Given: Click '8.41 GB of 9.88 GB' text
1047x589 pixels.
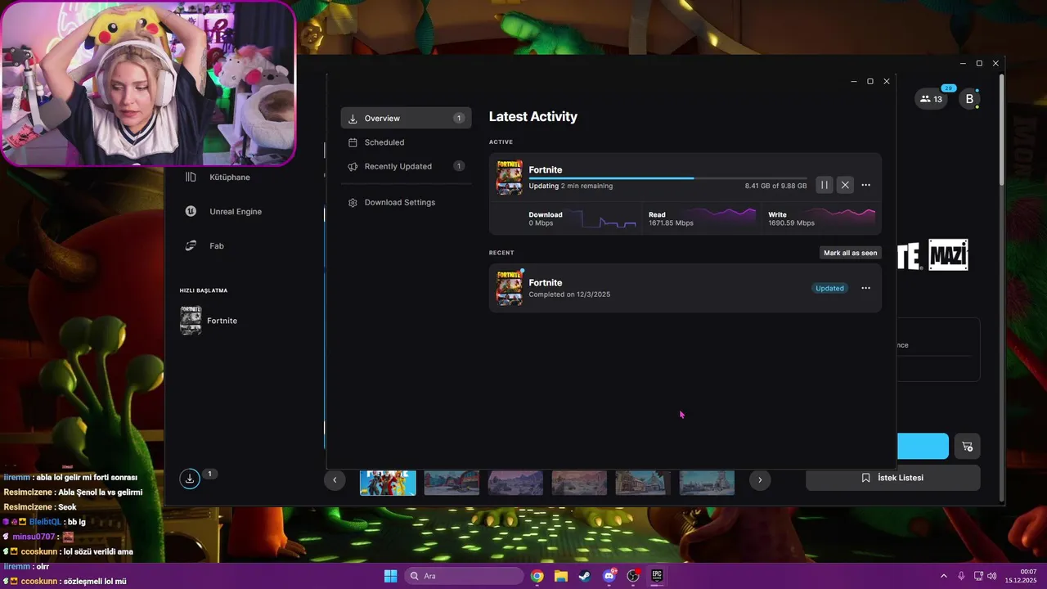Looking at the screenshot, I should point(775,186).
